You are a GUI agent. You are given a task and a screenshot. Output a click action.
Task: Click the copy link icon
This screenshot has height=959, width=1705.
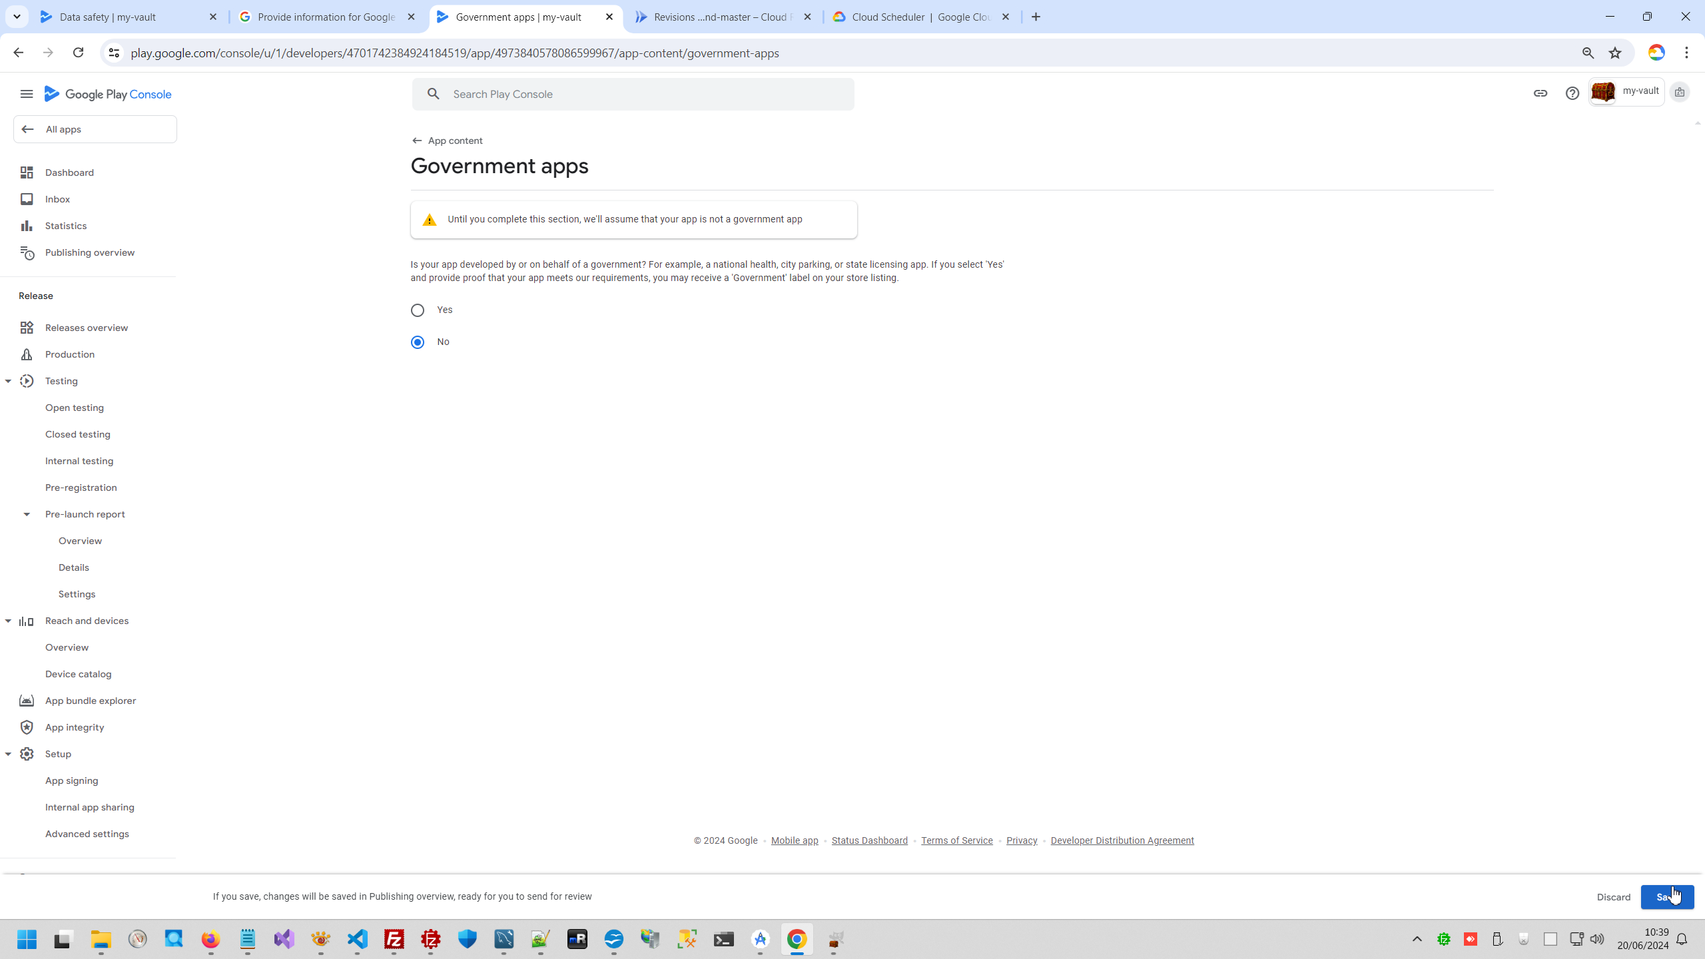[1540, 93]
